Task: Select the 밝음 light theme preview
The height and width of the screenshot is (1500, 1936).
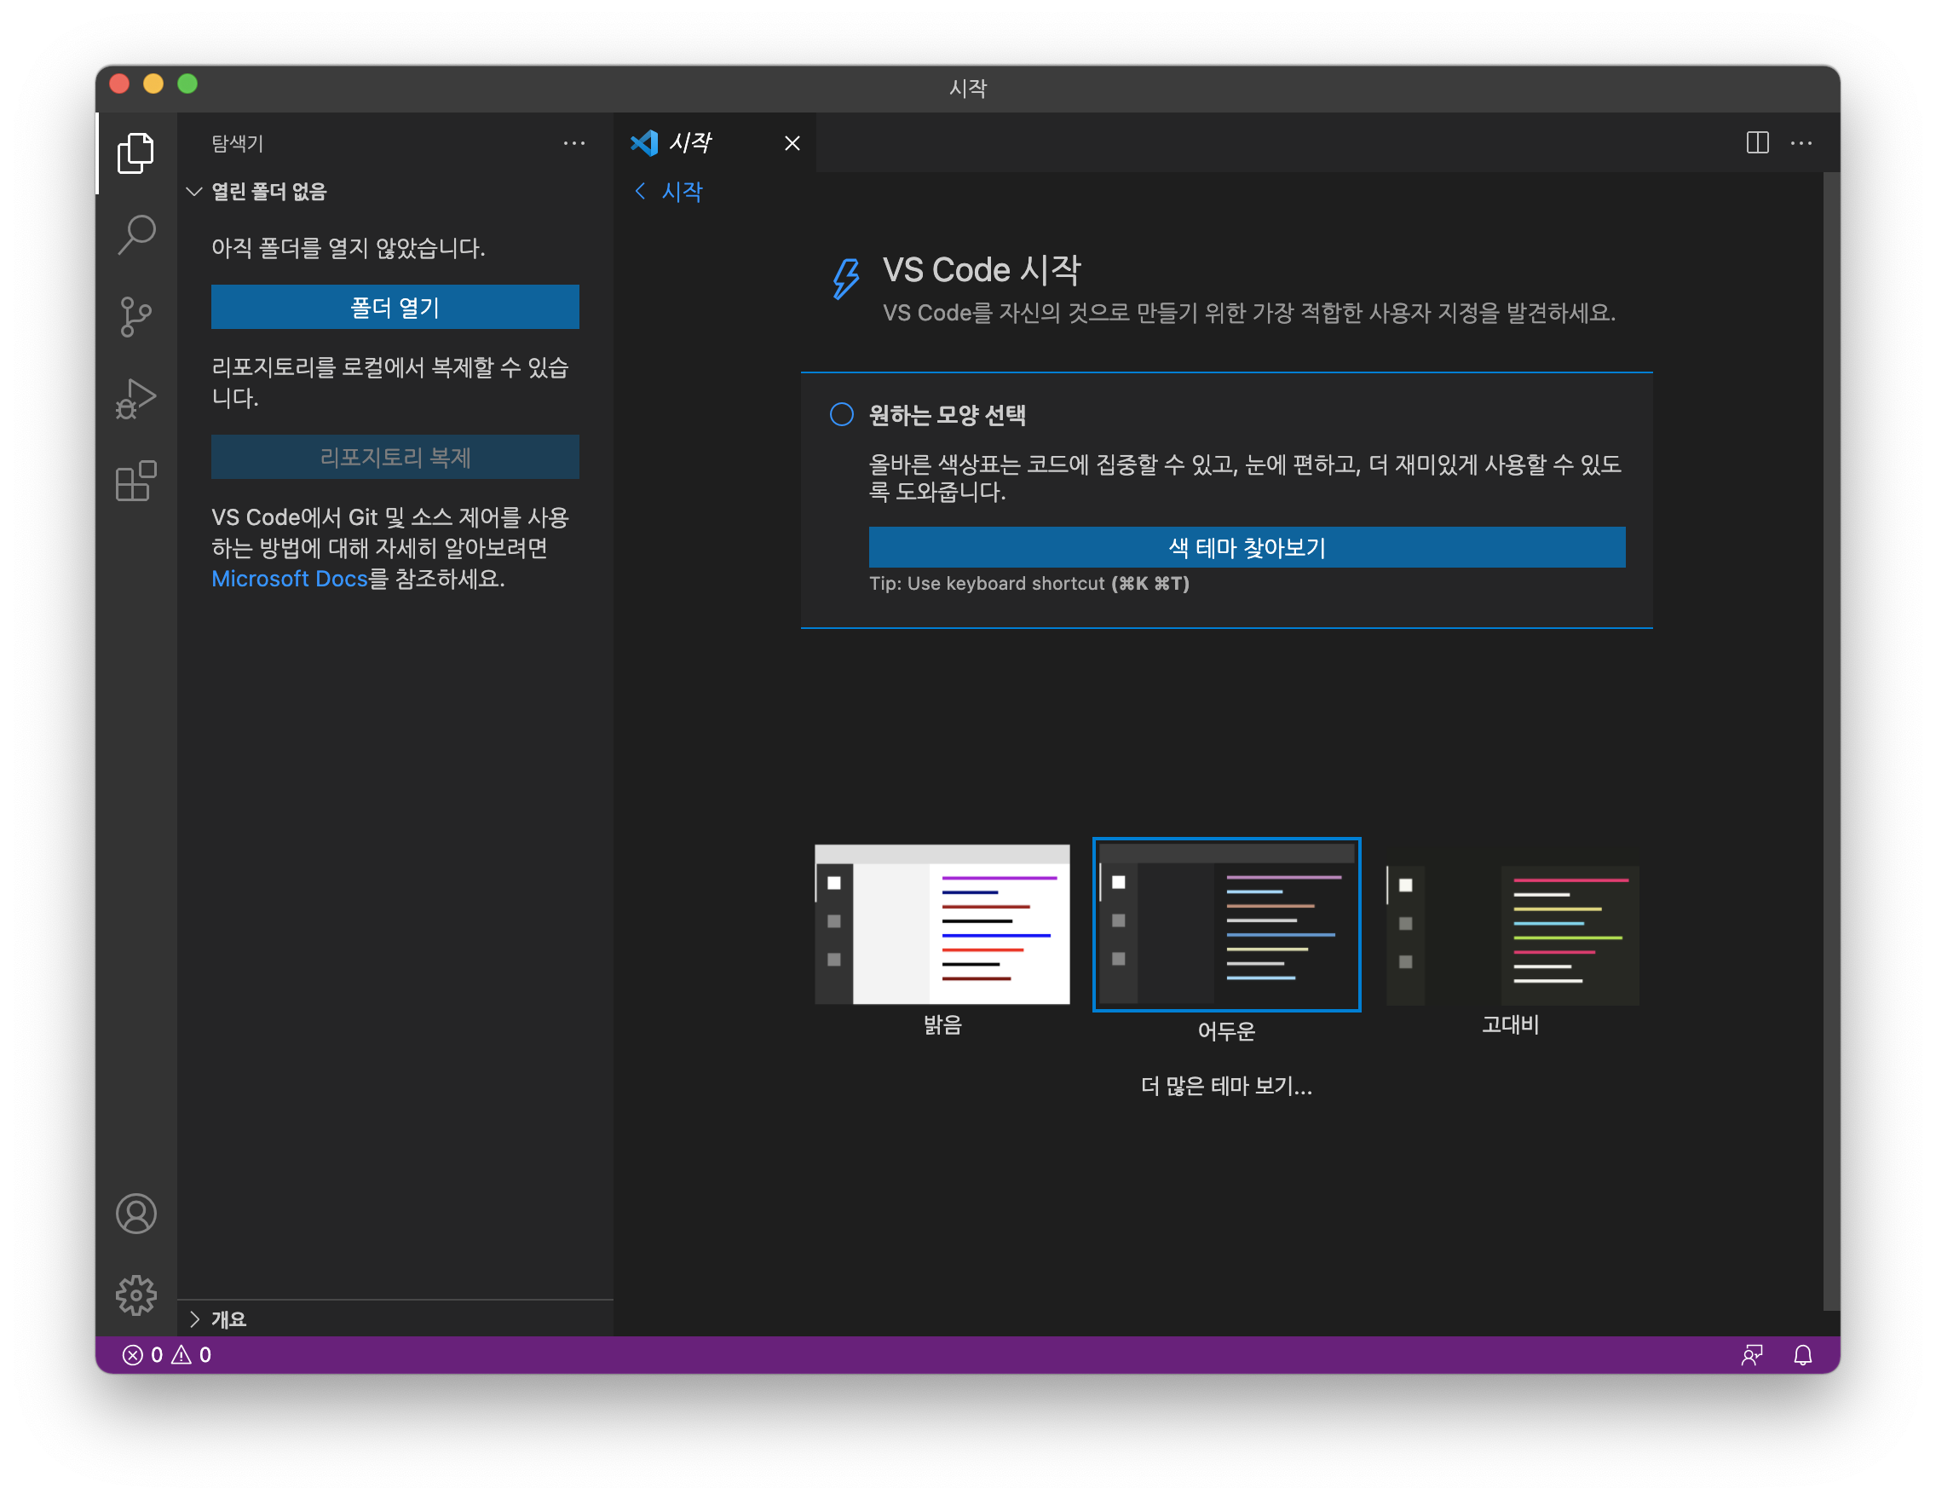Action: point(942,925)
